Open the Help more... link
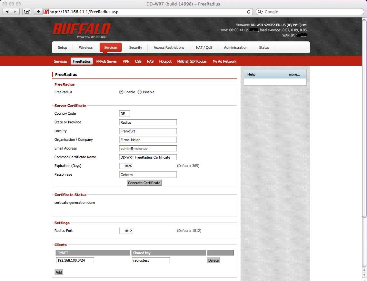367x281 pixels. pyautogui.click(x=294, y=74)
